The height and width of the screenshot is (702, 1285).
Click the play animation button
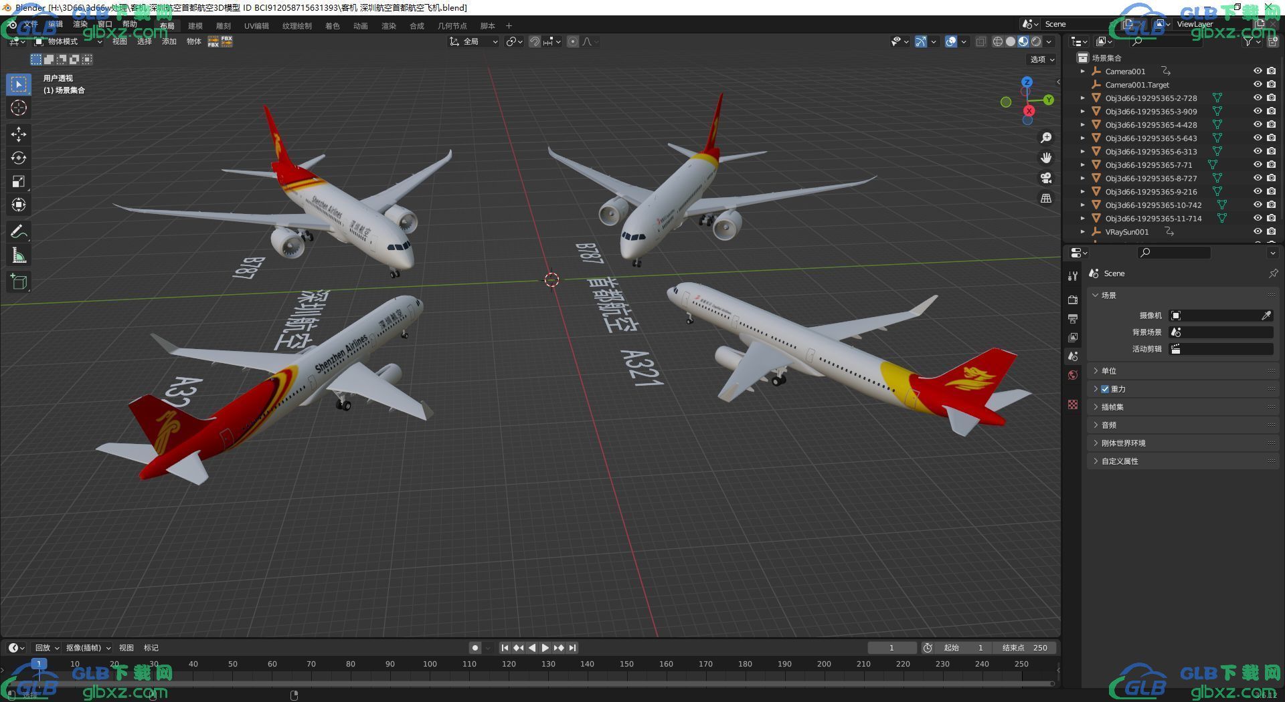pyautogui.click(x=545, y=648)
